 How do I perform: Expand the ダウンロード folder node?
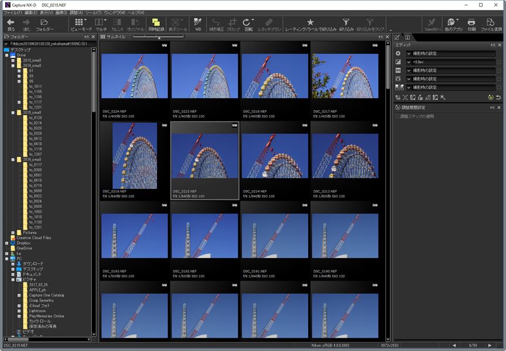pos(13,264)
